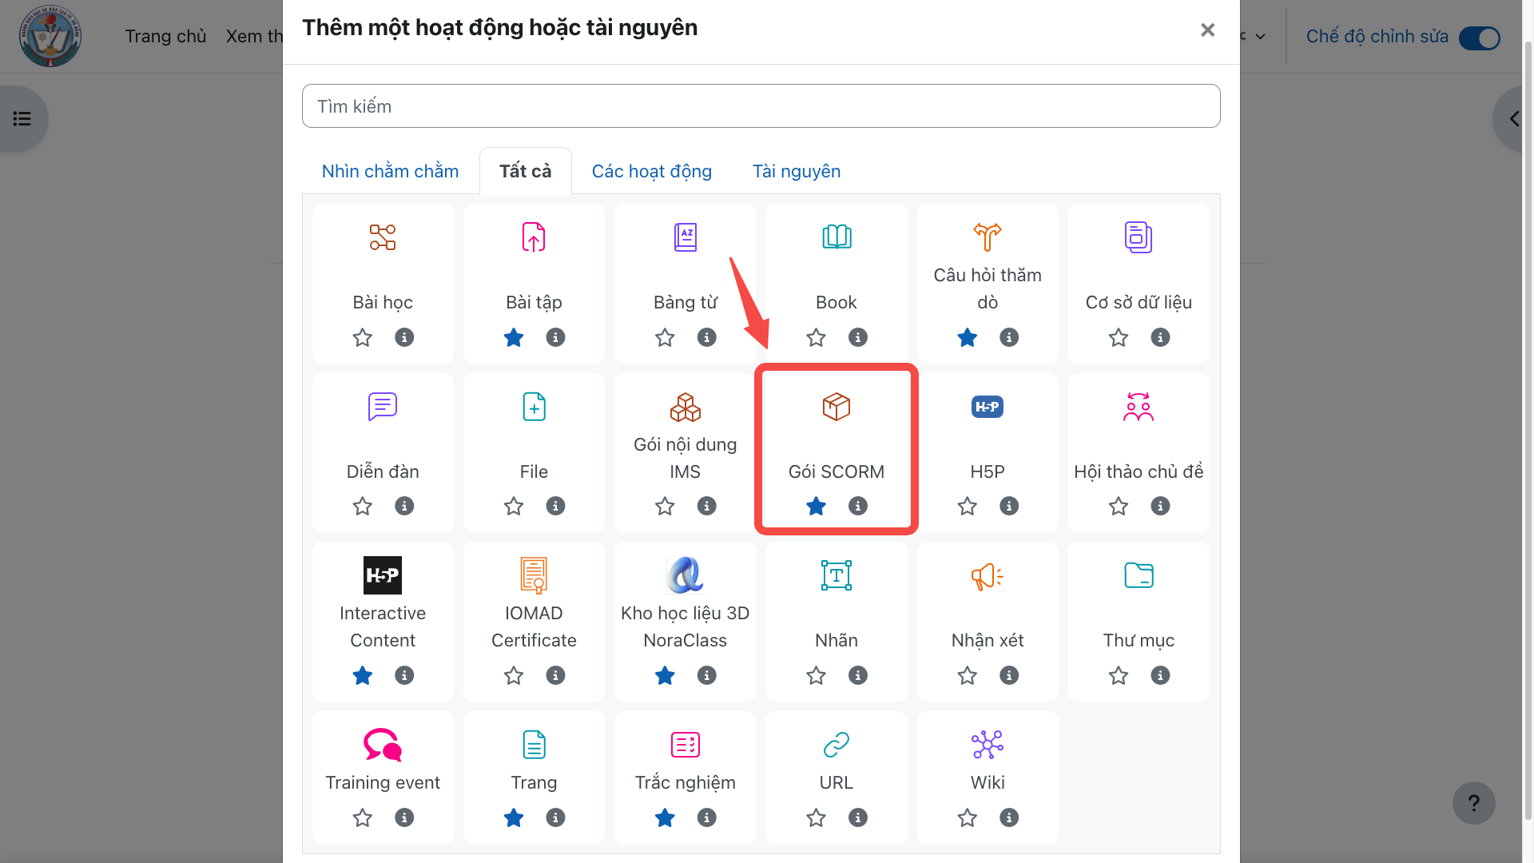This screenshot has width=1534, height=863.
Task: Unstar Trang from favourites
Action: [514, 817]
